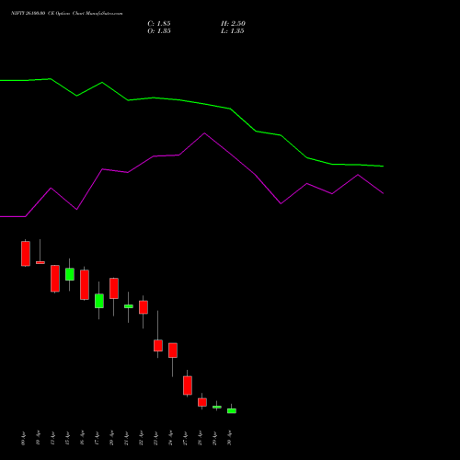
Task: Click the 20 Apr date label
Action: [112, 439]
